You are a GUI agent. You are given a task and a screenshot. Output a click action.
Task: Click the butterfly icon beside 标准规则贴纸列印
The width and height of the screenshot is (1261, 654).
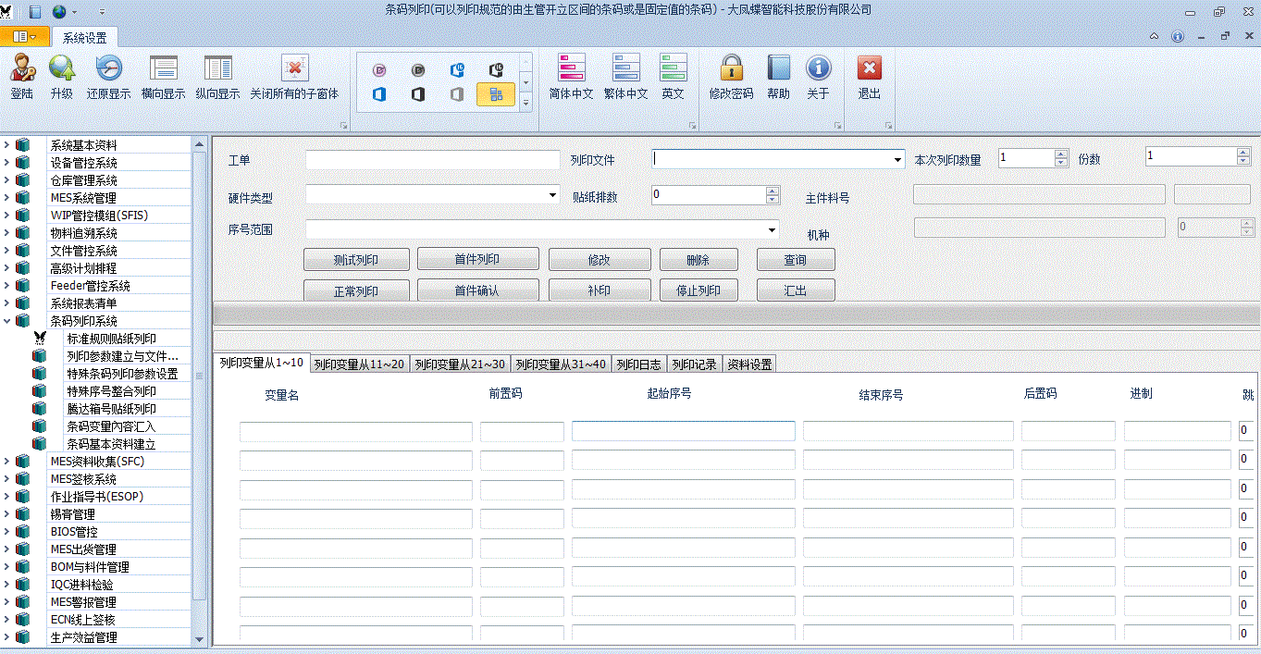39,339
